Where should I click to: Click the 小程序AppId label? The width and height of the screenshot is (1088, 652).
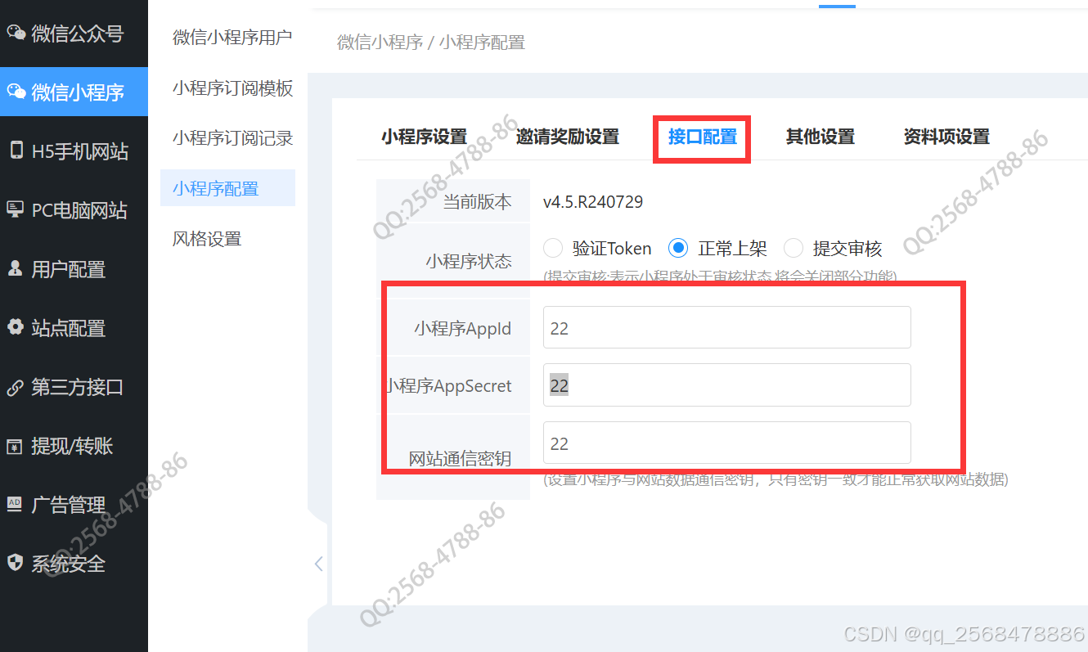[462, 329]
